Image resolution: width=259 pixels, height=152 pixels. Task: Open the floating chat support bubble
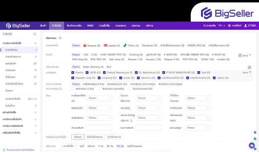pos(251,145)
